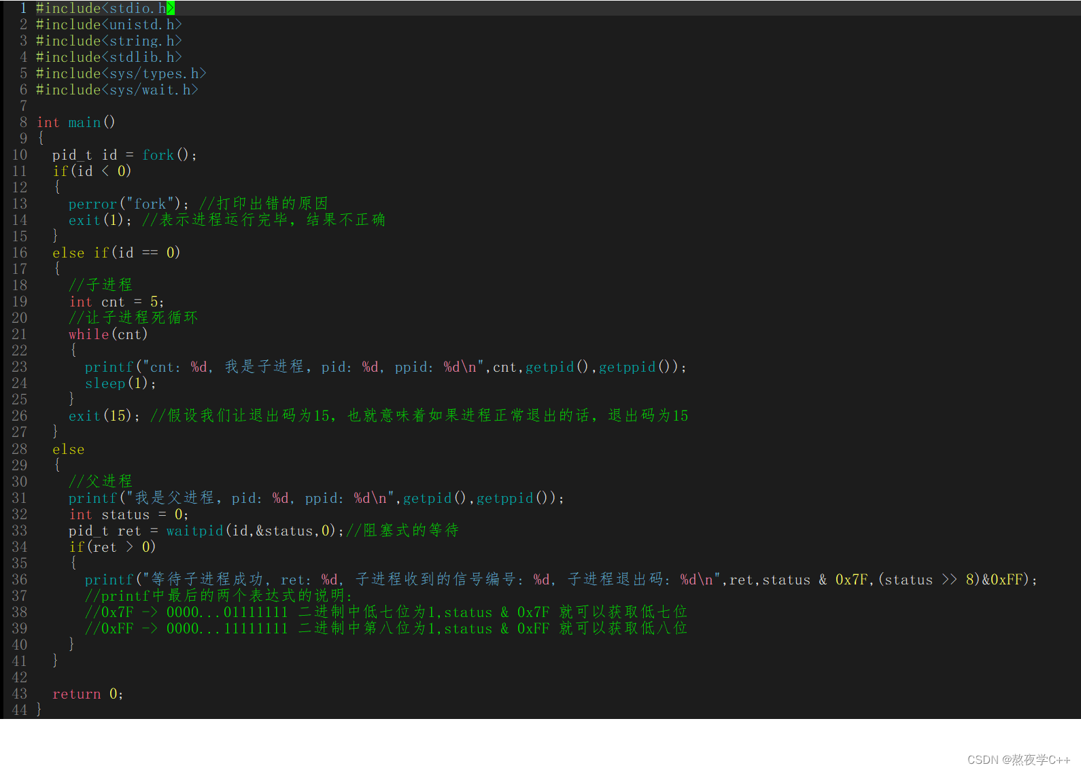This screenshot has width=1081, height=772.
Task: Click line number 26
Action: (x=20, y=416)
